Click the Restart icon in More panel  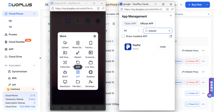78,53
